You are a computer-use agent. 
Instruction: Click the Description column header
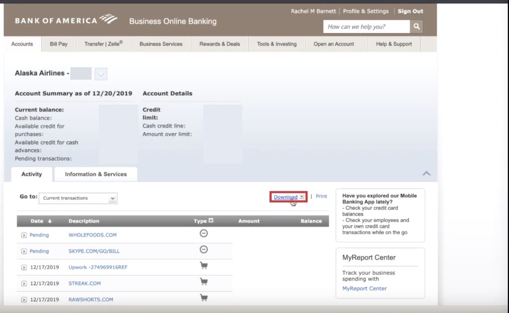tap(84, 221)
